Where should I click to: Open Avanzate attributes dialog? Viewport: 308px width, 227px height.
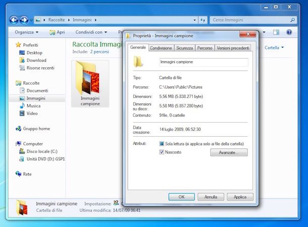tap(229, 152)
